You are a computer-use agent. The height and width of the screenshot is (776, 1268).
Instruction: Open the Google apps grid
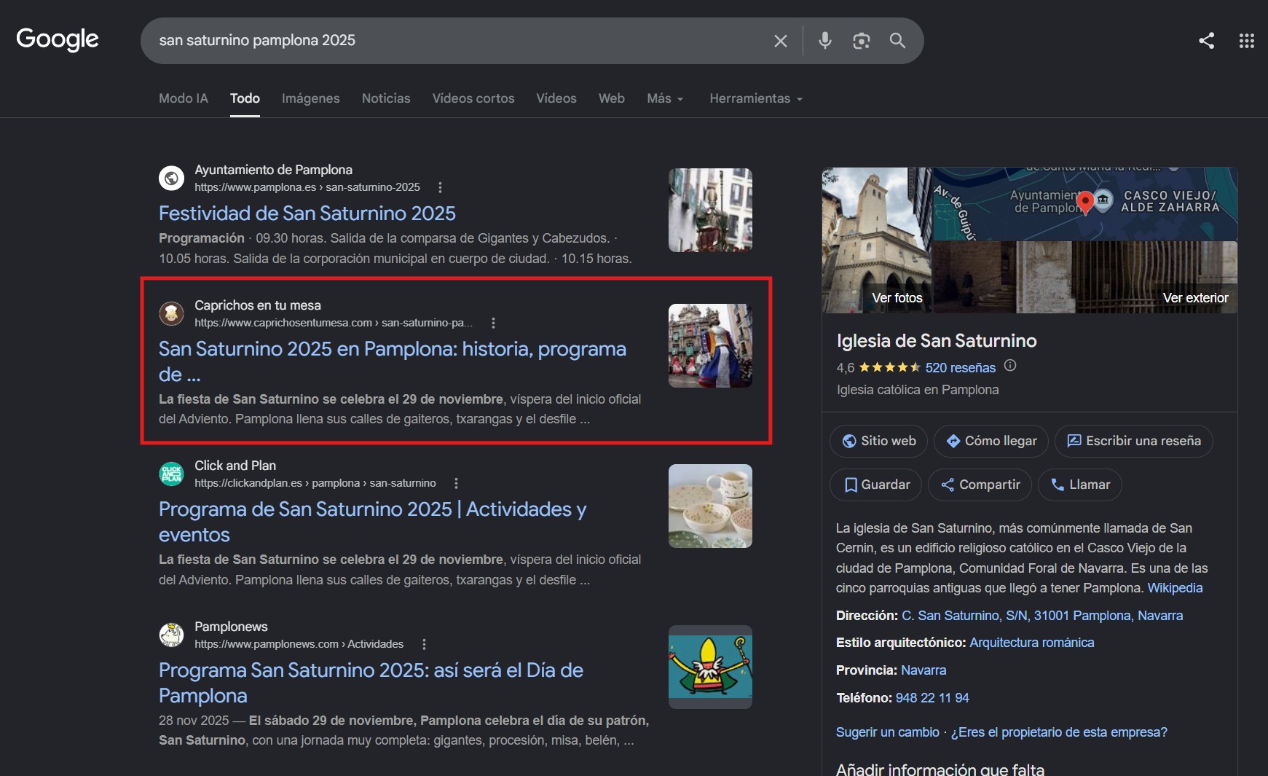[x=1246, y=41]
